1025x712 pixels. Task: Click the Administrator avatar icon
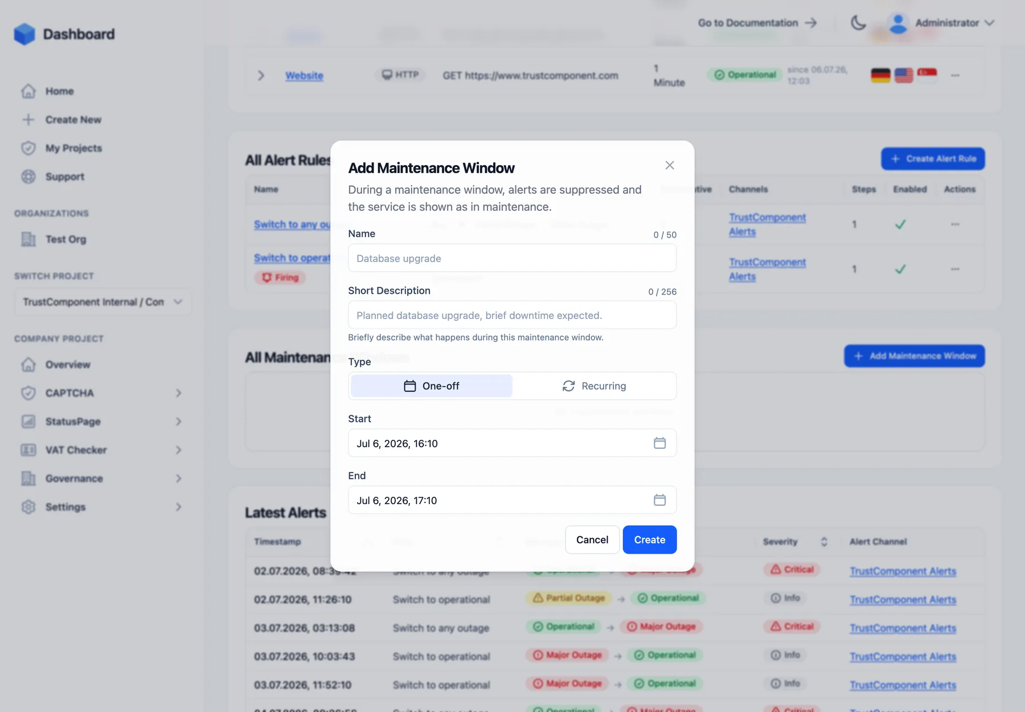click(x=898, y=23)
